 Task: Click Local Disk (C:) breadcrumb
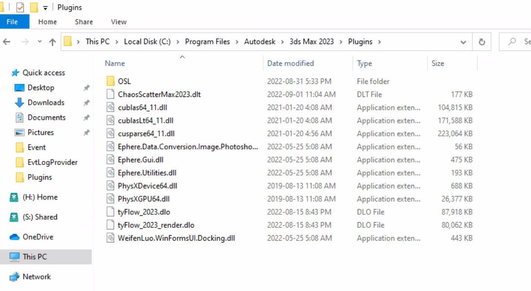point(147,42)
